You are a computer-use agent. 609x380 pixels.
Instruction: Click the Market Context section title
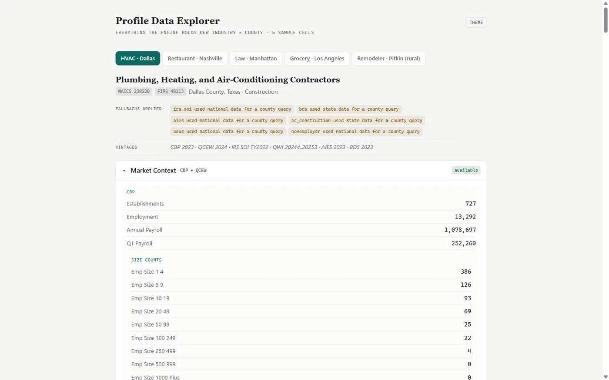pos(153,171)
